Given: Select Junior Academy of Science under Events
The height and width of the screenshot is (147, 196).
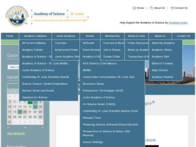Looking at the screenshot, I should tap(99, 97).
